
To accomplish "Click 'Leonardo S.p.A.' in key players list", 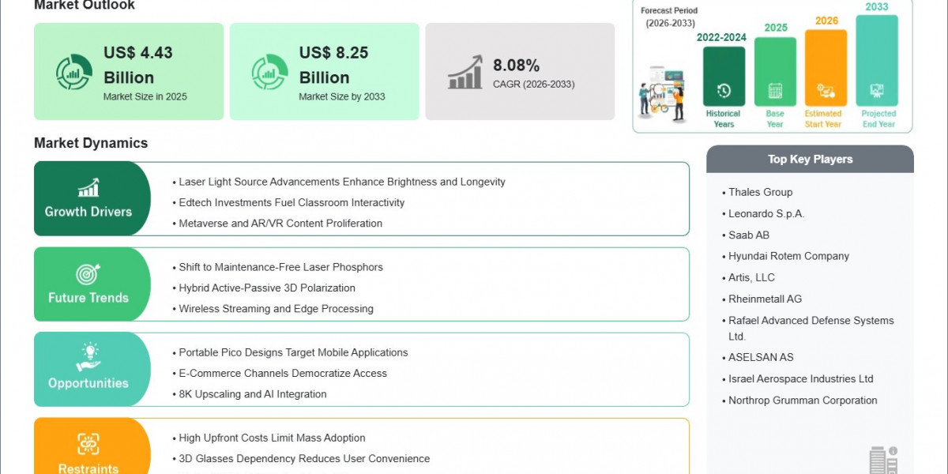I will (x=766, y=213).
